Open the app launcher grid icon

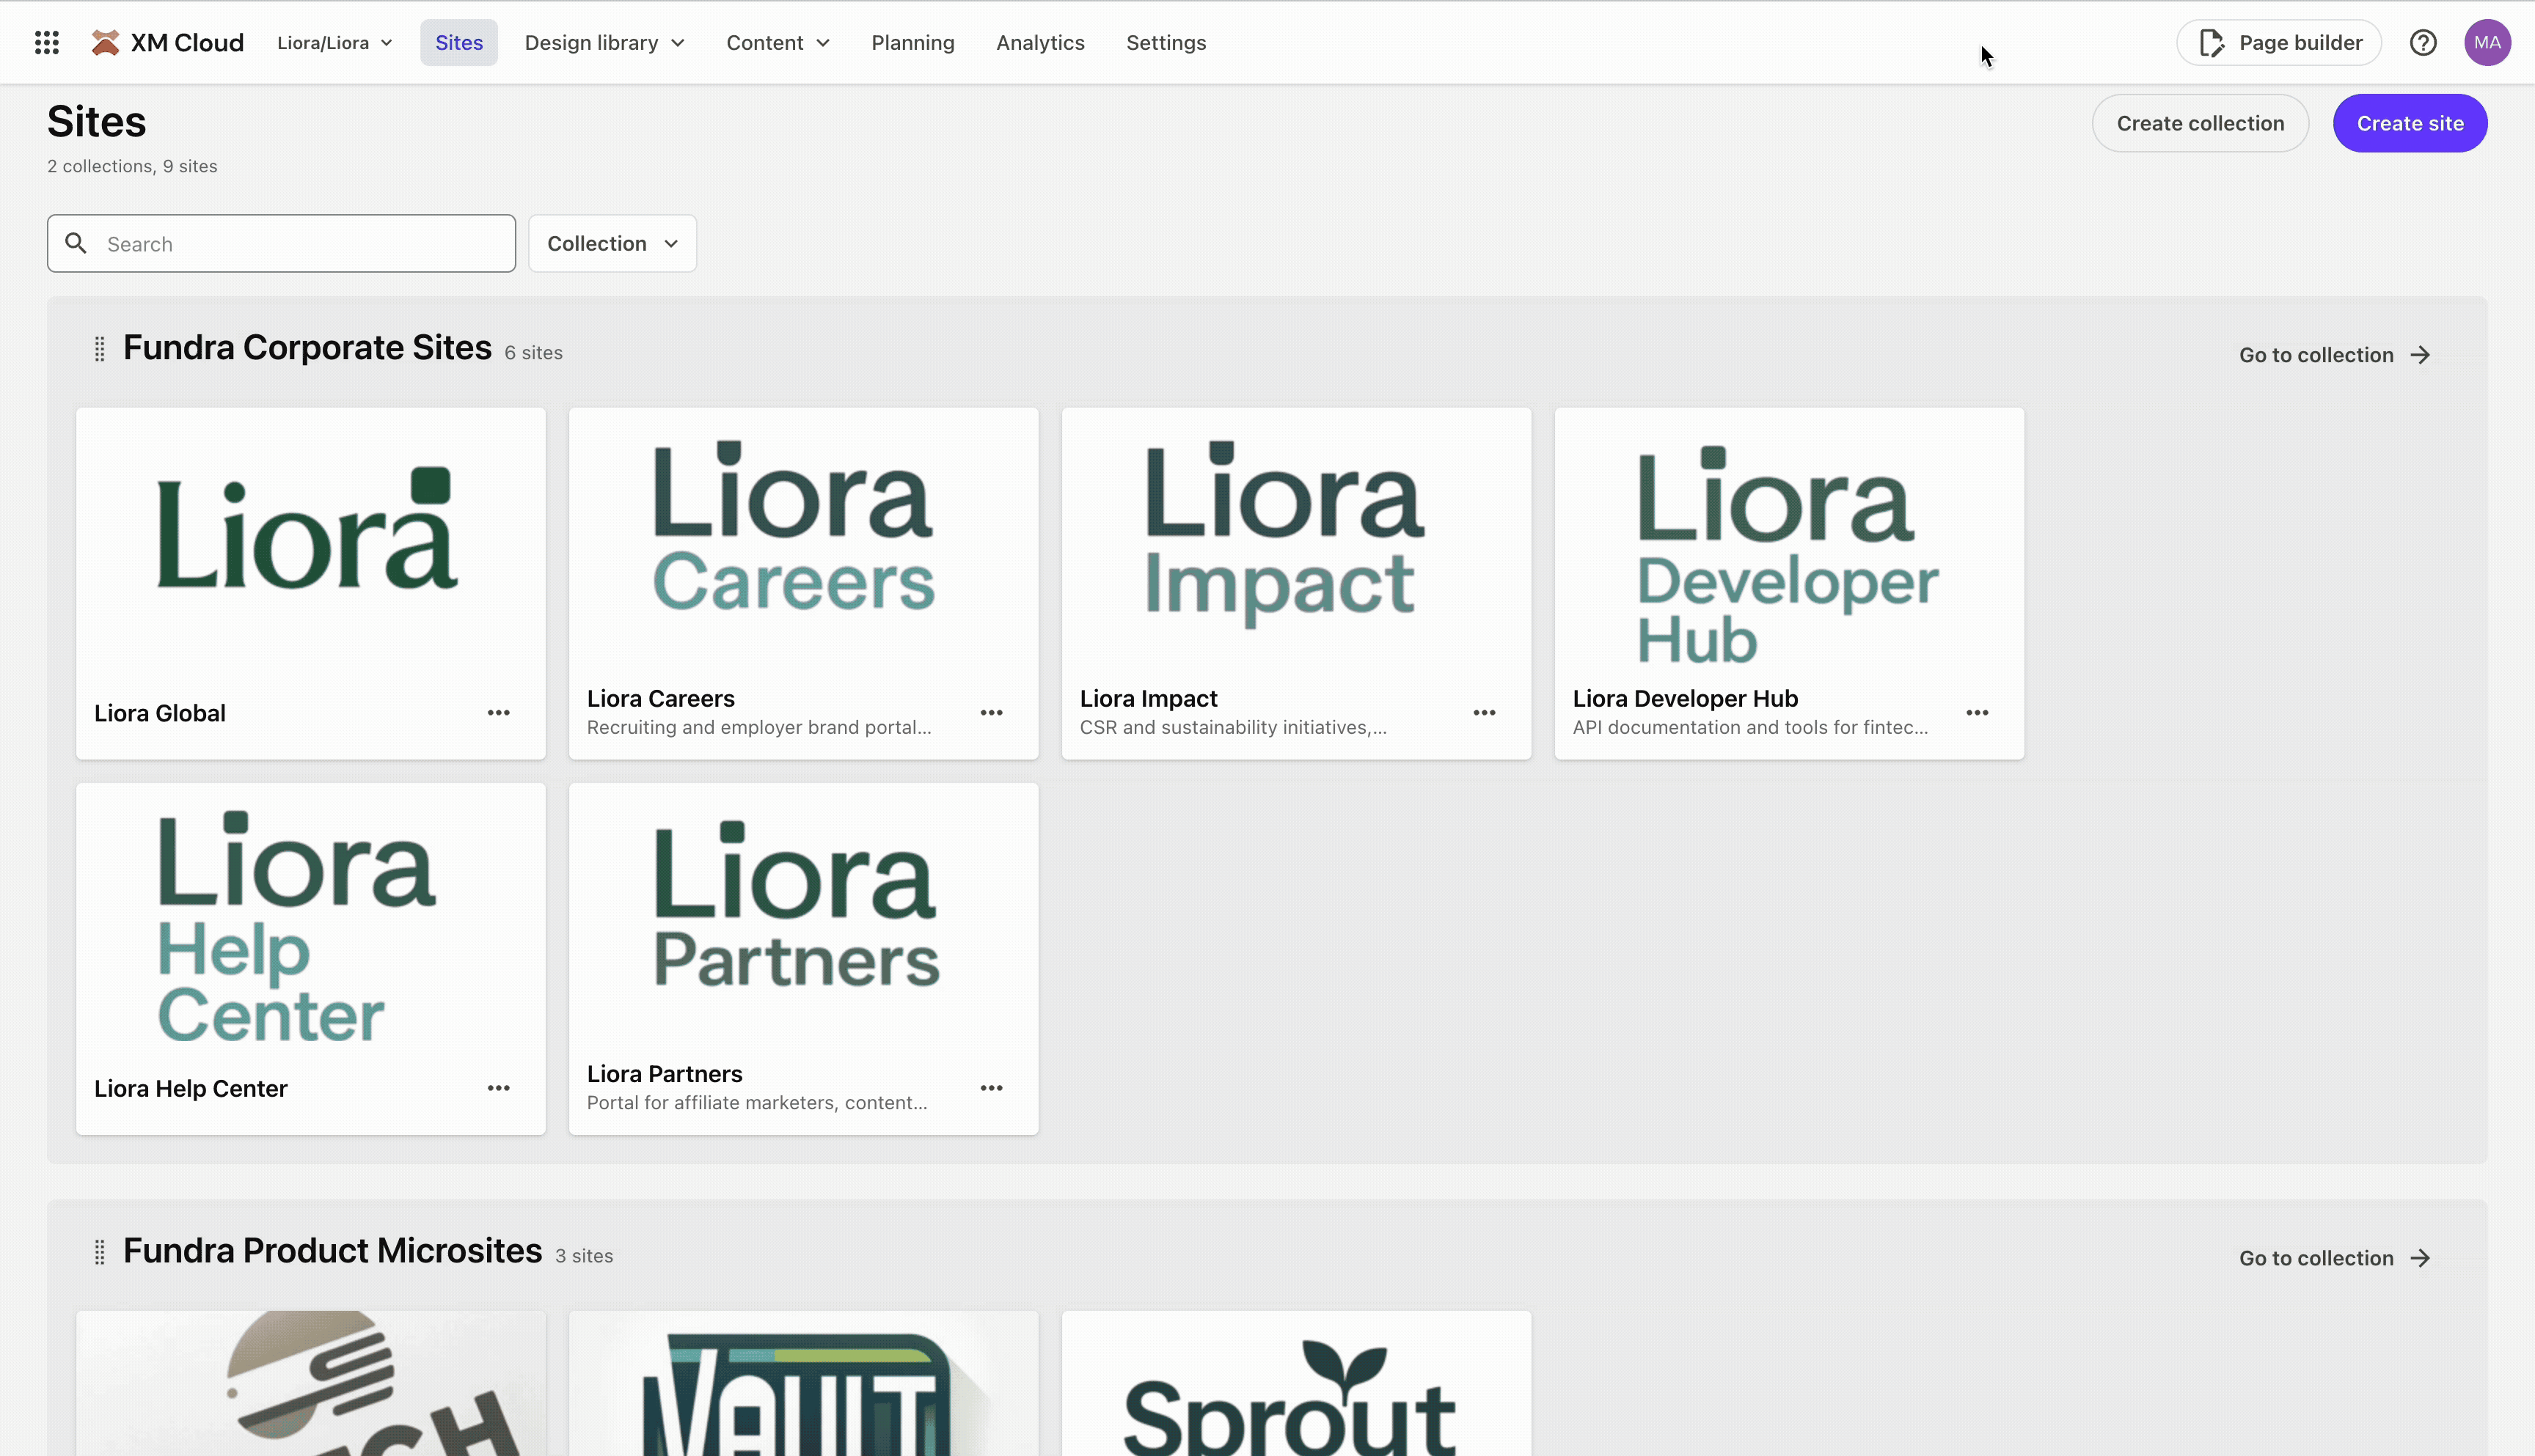point(47,42)
